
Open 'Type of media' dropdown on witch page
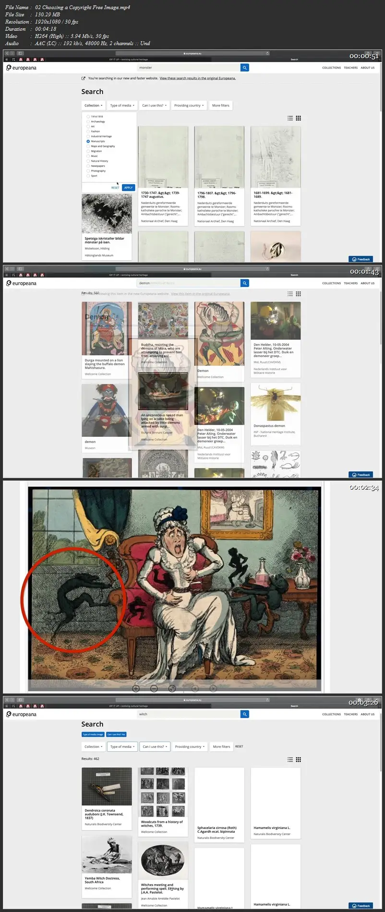(x=122, y=747)
